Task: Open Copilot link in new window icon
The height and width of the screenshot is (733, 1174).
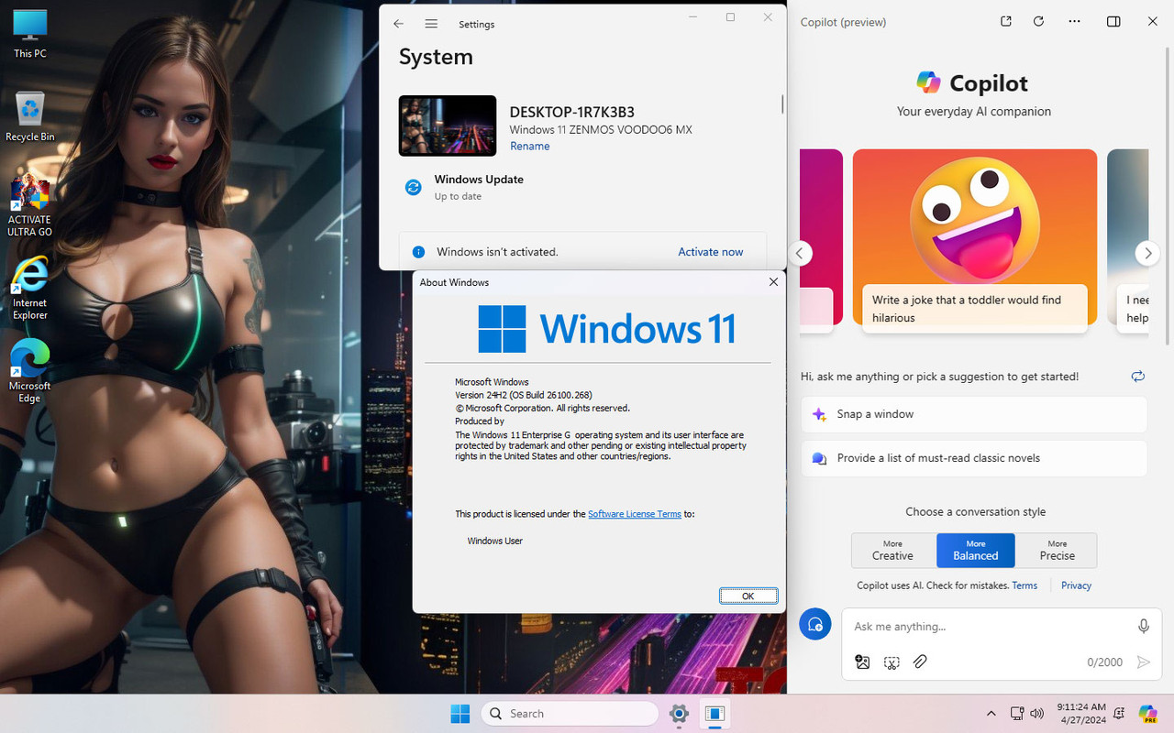Action: click(1006, 21)
